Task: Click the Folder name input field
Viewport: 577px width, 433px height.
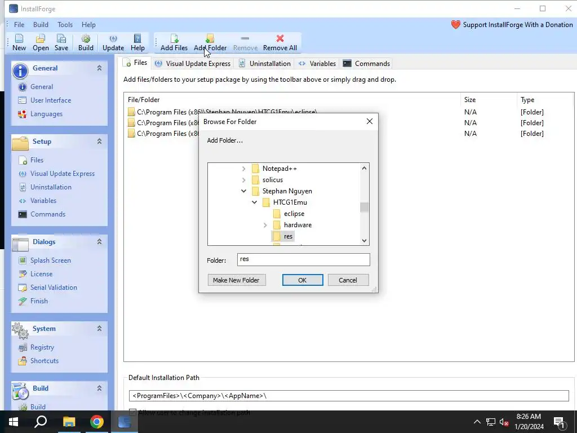Action: [304, 259]
